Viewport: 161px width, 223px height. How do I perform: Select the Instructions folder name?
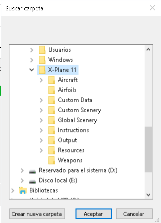[73, 130]
